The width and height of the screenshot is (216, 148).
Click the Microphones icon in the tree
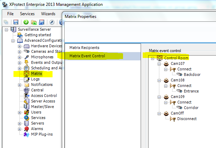(x=26, y=57)
